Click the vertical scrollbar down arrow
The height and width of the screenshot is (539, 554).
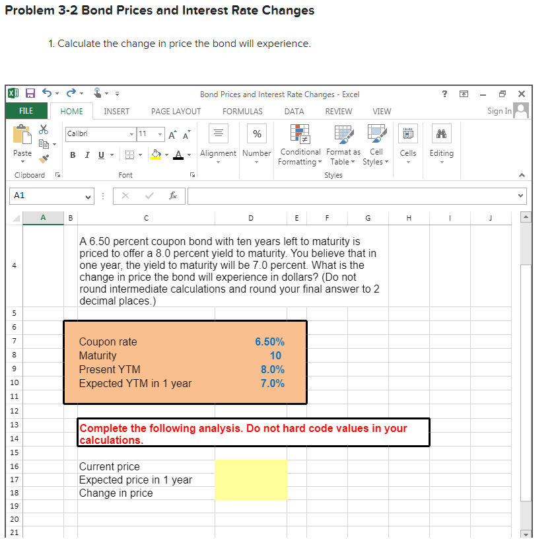pyautogui.click(x=526, y=534)
